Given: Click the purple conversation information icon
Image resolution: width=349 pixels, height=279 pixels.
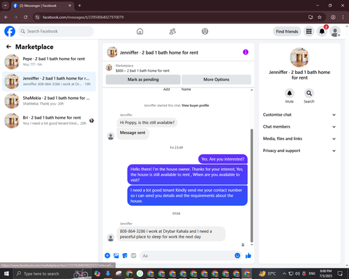Looking at the screenshot, I should [x=246, y=52].
